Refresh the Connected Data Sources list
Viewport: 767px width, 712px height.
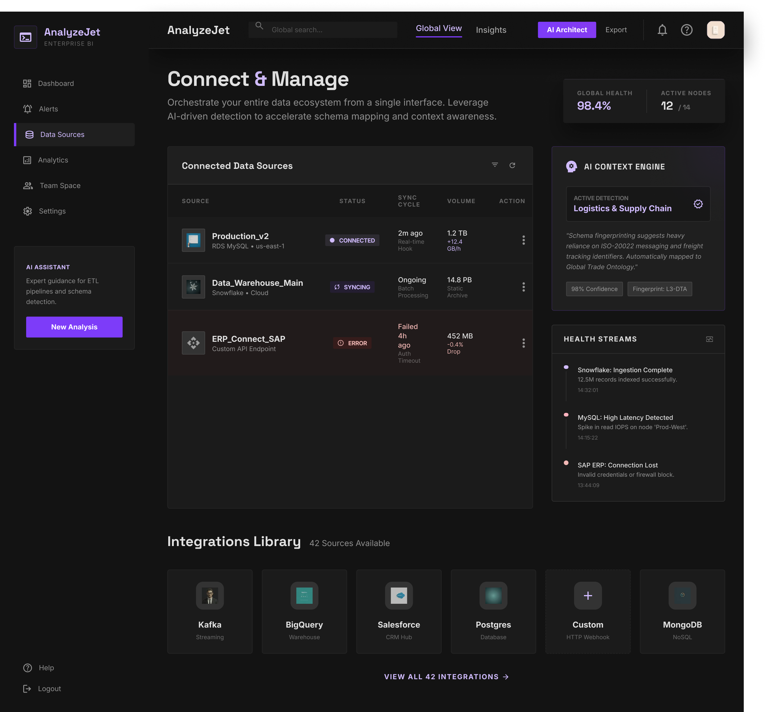point(512,165)
